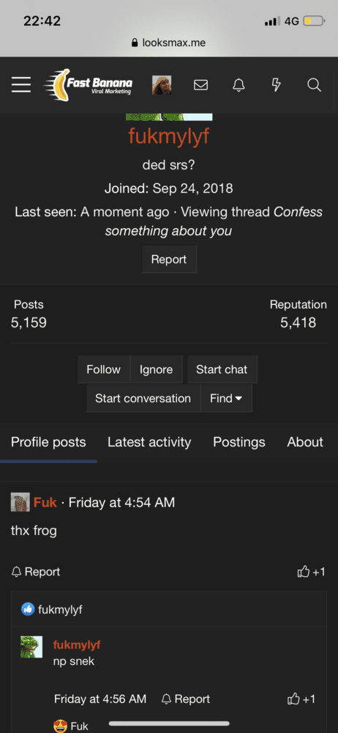338x733 pixels.
Task: Open the lightning bolt what's new icon
Action: coord(277,85)
